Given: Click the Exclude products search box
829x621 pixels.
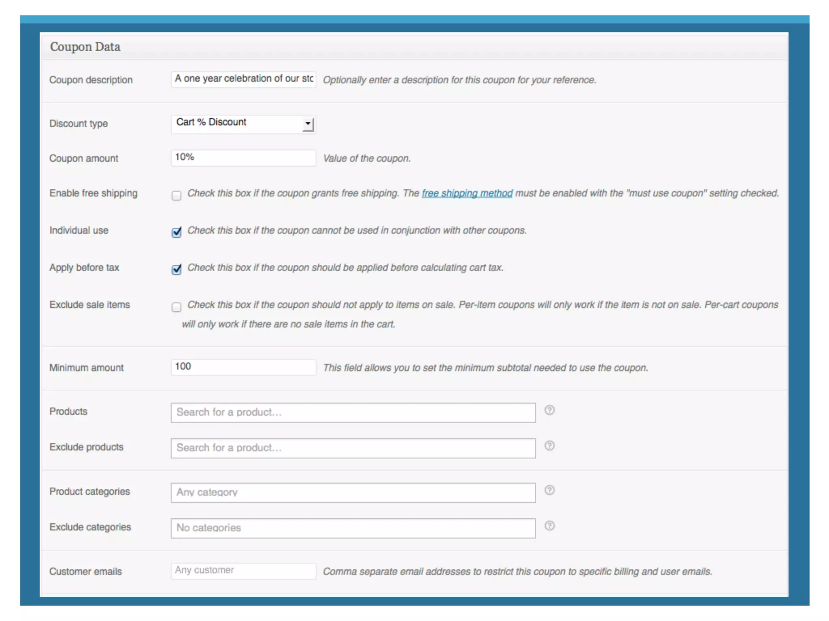Looking at the screenshot, I should (x=353, y=448).
